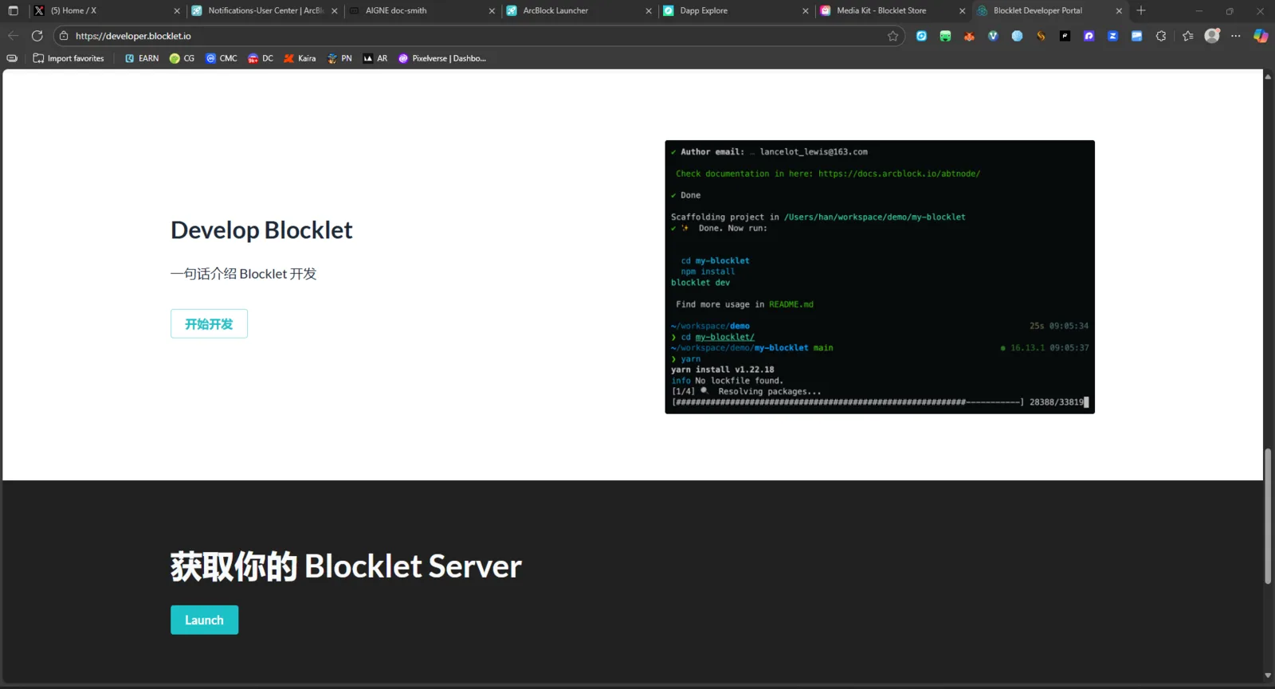1275x689 pixels.
Task: Open the light blue round extension
Action: 1017,36
